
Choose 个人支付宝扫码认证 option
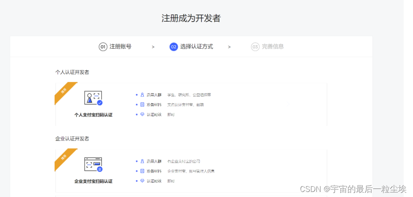(x=93, y=115)
